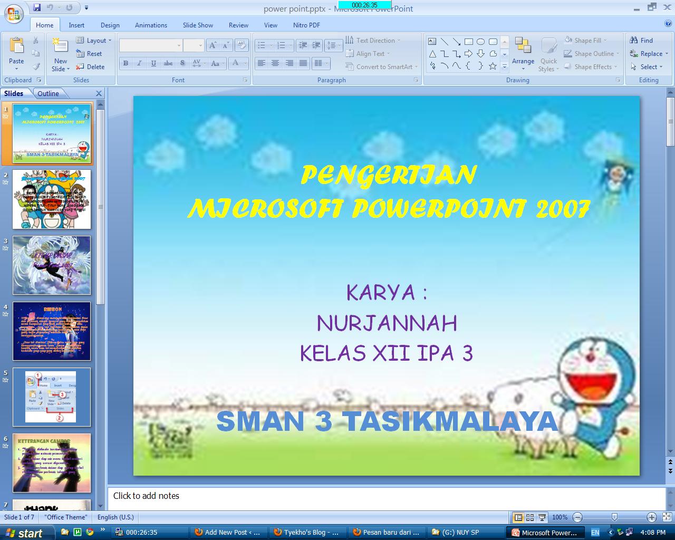Align text left

point(261,63)
